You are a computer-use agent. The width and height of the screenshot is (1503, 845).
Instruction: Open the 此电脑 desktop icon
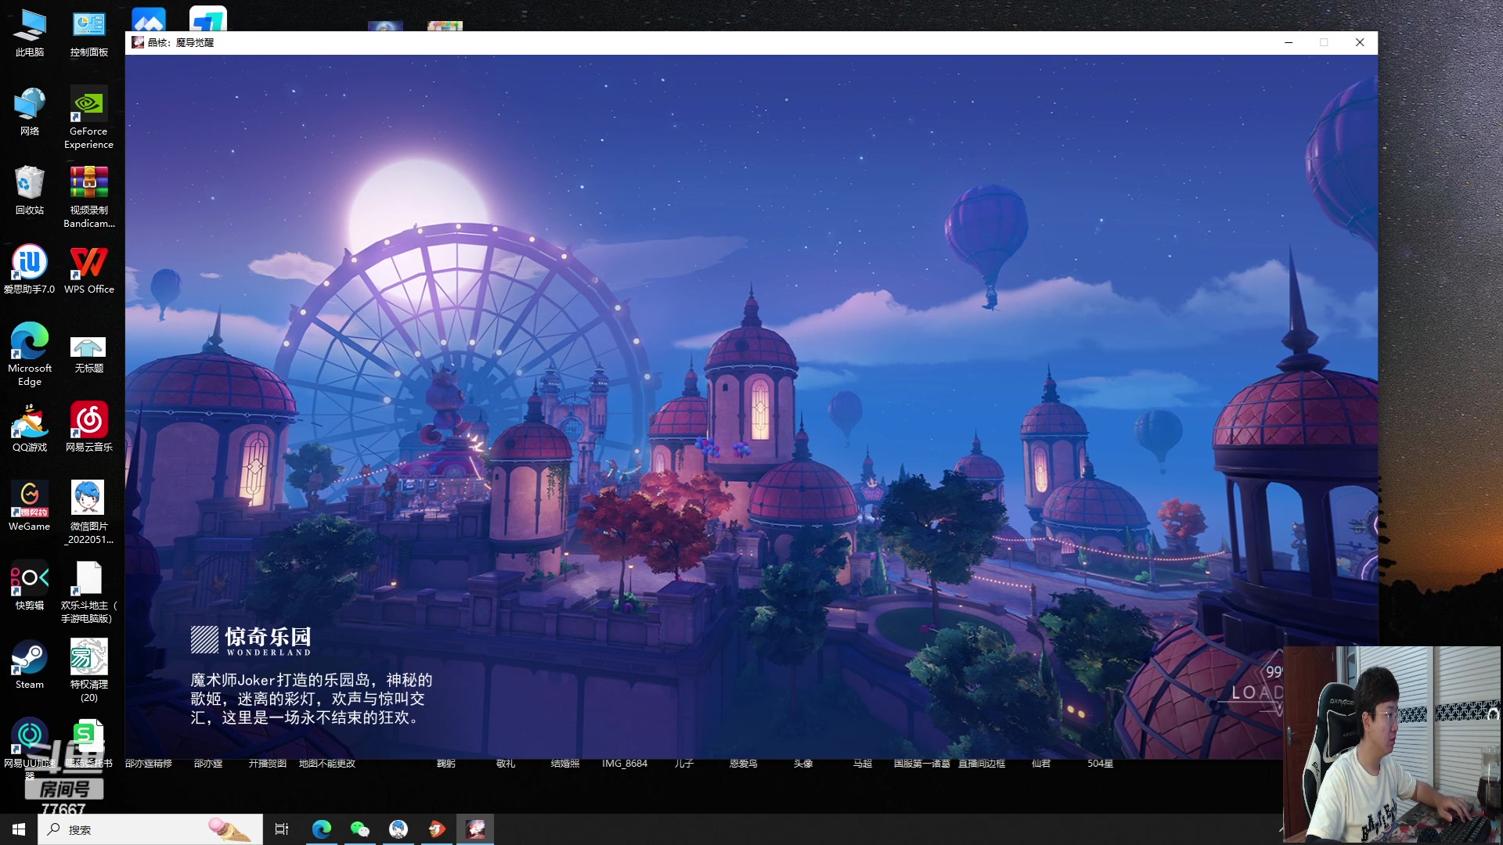30,33
